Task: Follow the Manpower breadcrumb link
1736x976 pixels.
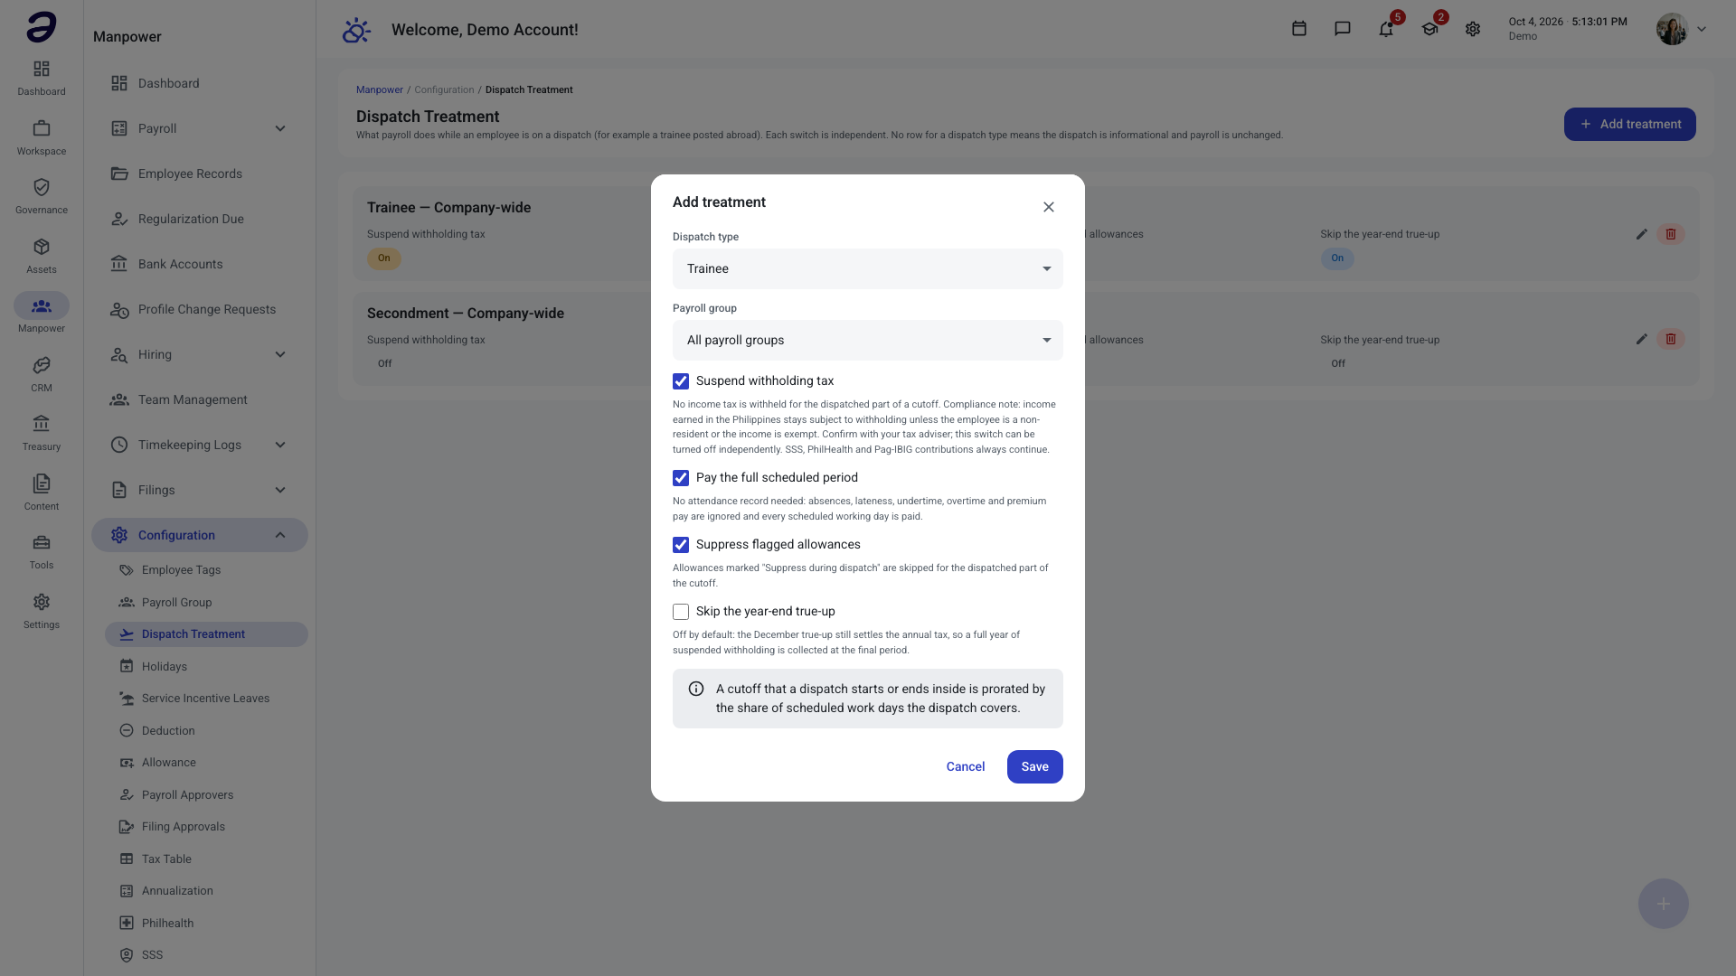Action: click(379, 89)
